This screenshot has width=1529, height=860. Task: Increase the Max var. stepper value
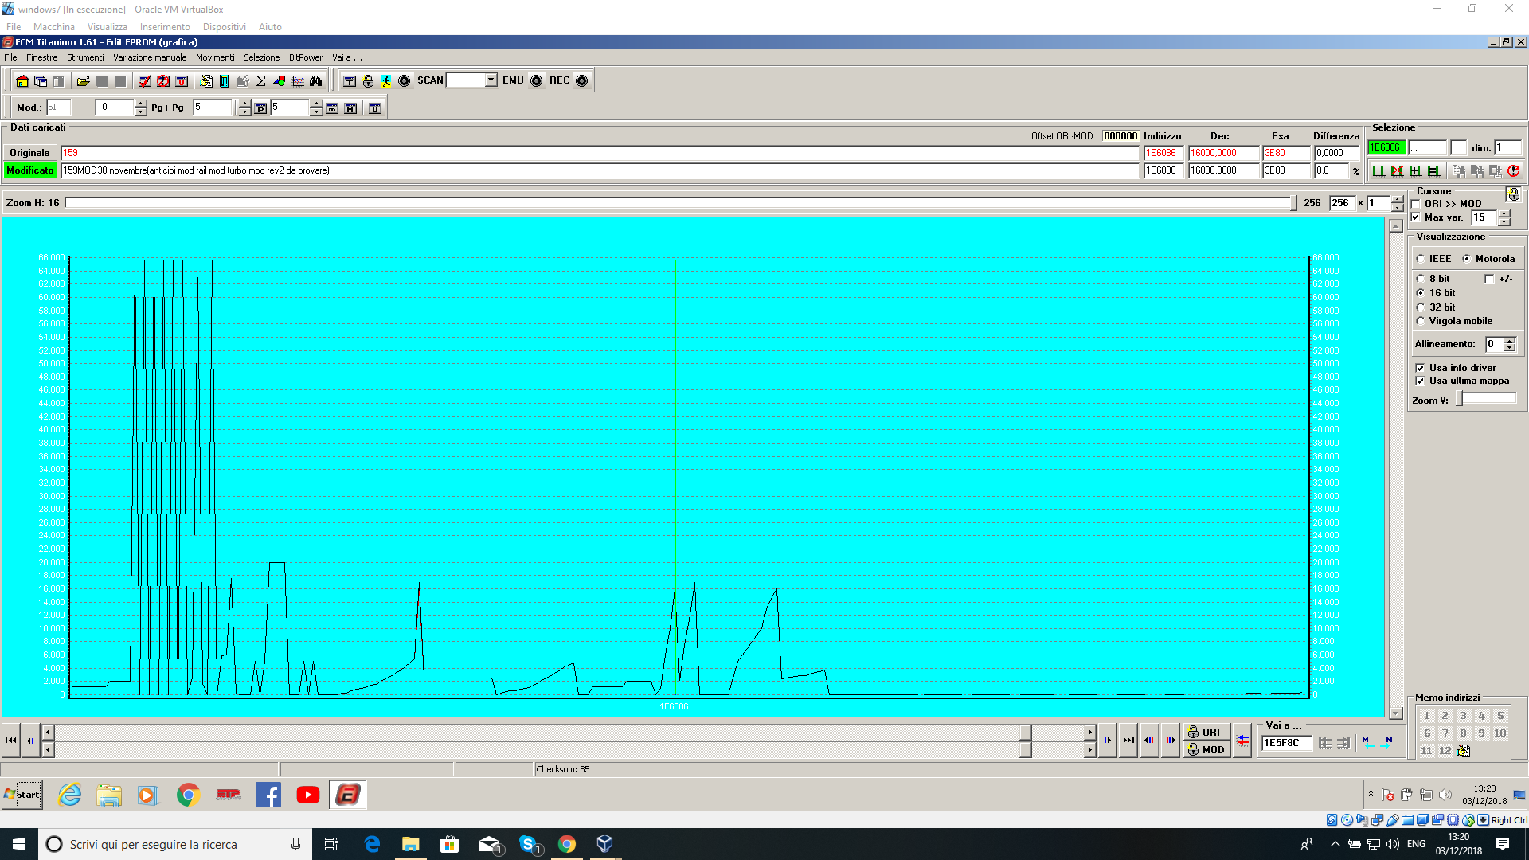point(1504,213)
